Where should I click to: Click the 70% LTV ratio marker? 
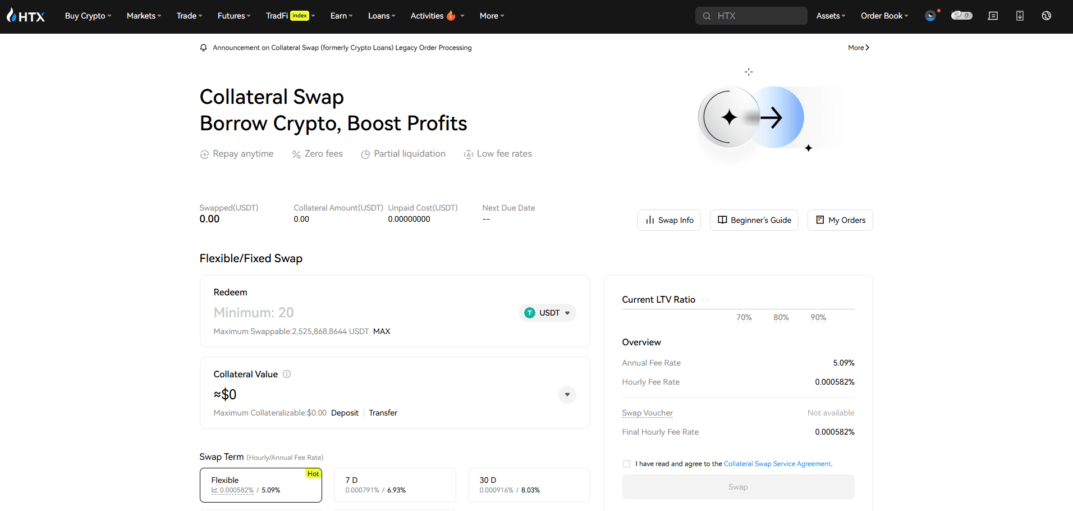click(x=744, y=317)
